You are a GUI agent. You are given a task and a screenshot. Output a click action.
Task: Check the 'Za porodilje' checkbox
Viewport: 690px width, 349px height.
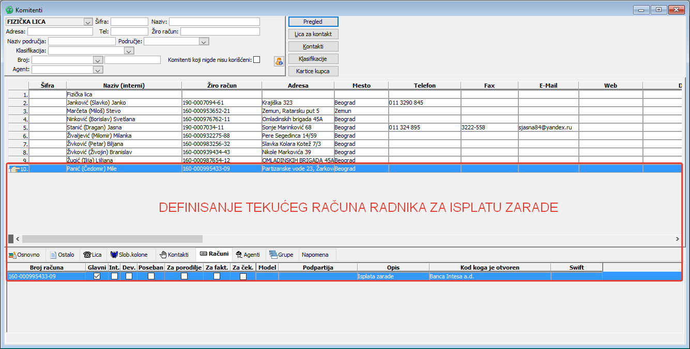[x=184, y=276]
